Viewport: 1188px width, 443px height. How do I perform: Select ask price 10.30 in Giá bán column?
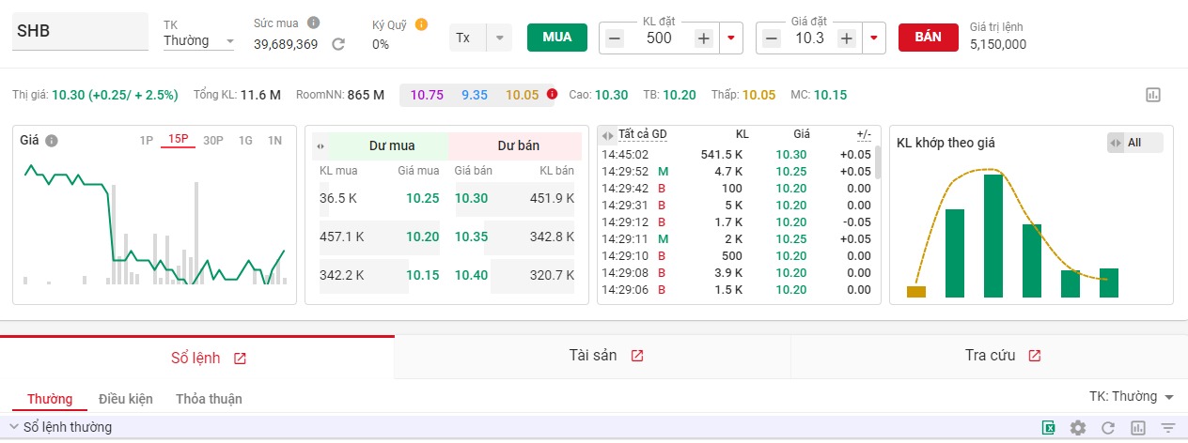pos(471,198)
